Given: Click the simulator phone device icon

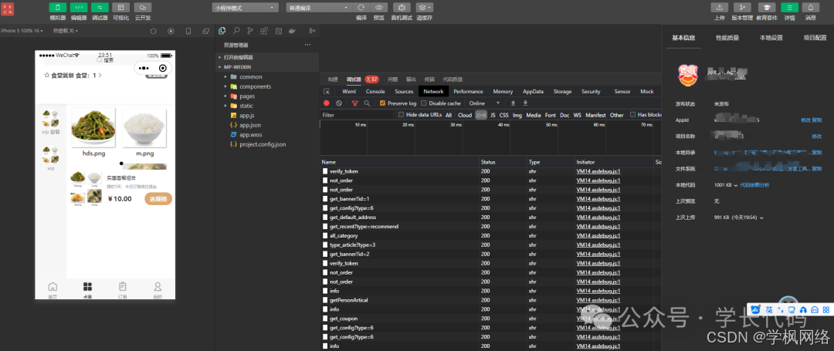Looking at the screenshot, I should click(188, 32).
